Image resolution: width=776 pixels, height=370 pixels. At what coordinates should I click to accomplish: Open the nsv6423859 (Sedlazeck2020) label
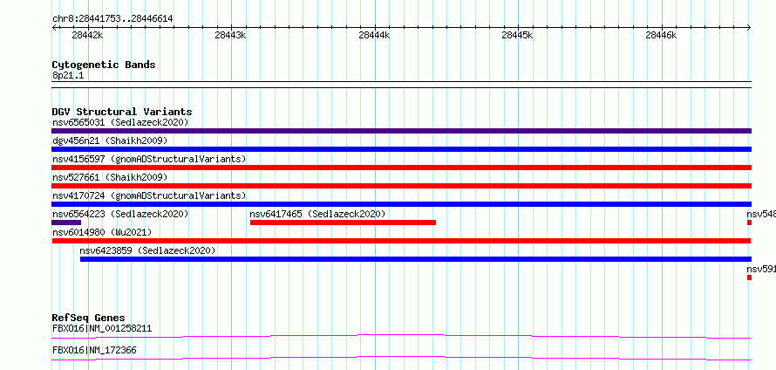click(x=147, y=250)
